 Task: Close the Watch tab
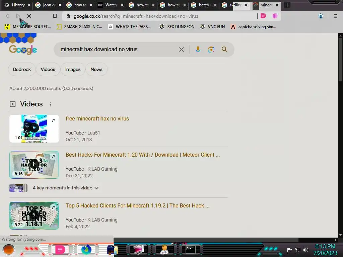pyautogui.click(x=122, y=5)
